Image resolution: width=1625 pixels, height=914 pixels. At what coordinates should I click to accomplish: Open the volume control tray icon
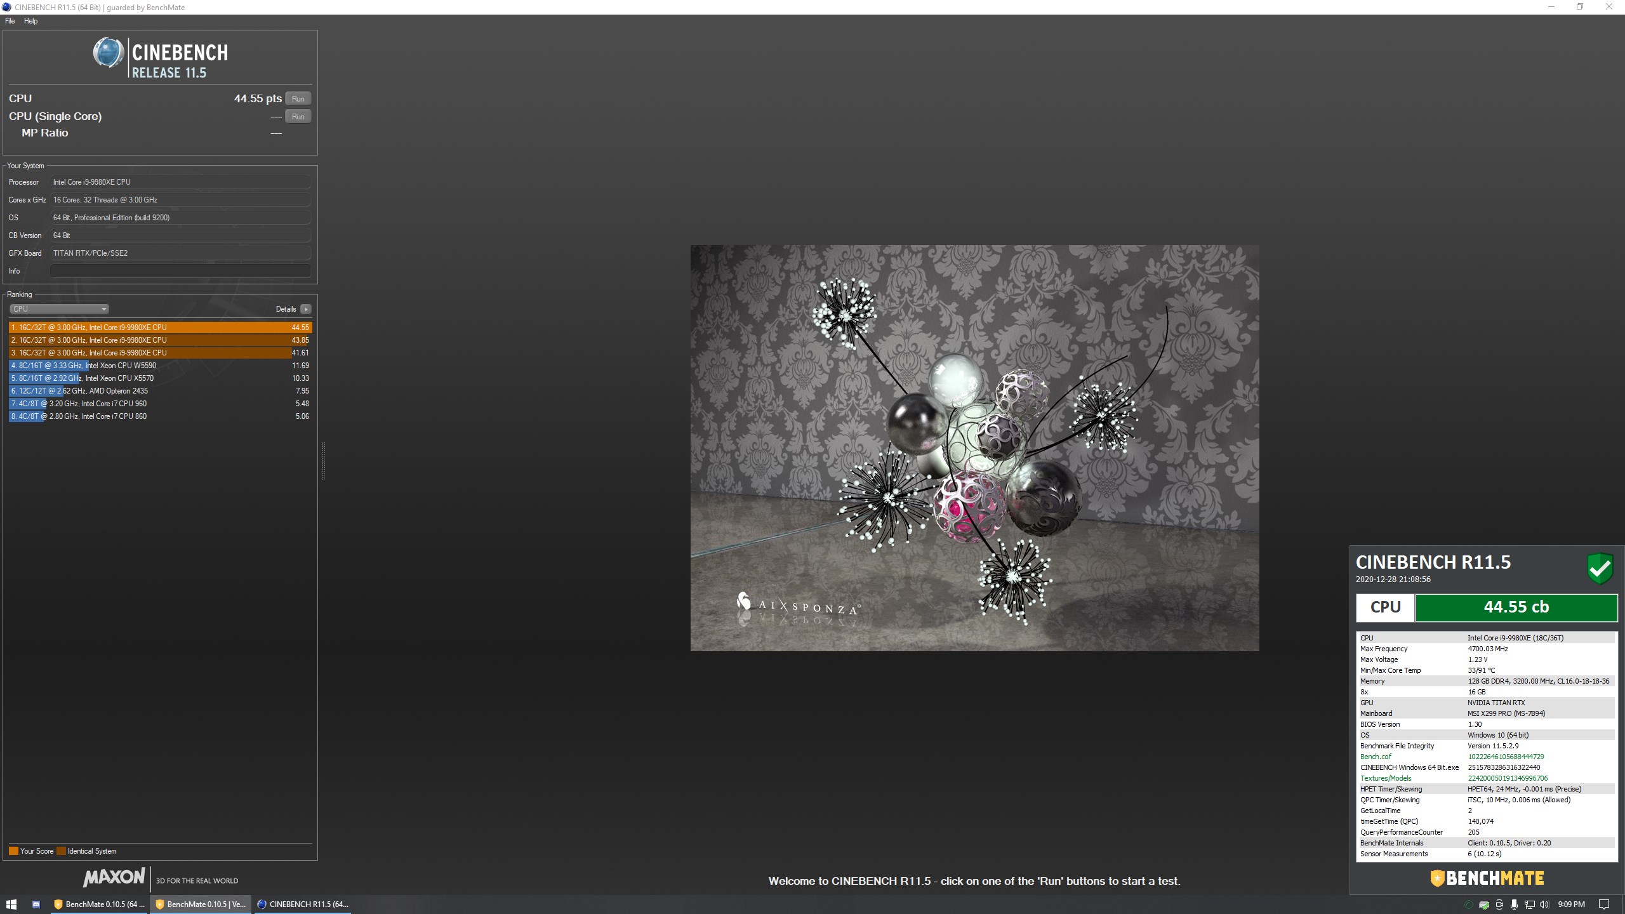point(1544,904)
